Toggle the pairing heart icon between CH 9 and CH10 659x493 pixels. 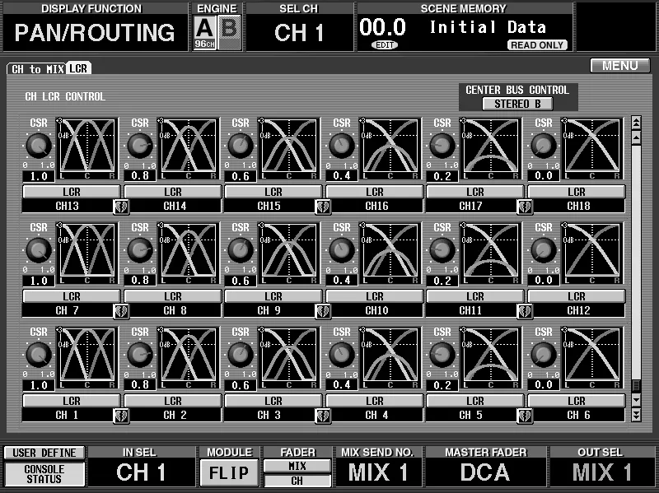[x=323, y=311]
